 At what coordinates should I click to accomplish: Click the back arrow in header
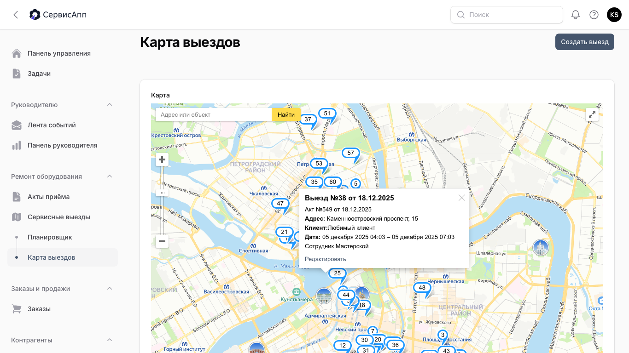pos(16,15)
